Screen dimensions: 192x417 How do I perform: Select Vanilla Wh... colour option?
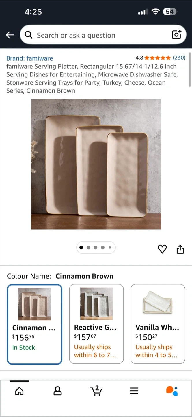click(x=158, y=324)
